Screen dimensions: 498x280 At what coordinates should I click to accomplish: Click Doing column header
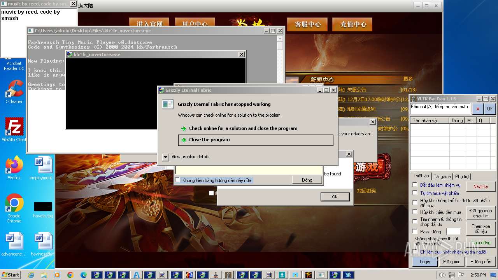point(457,121)
